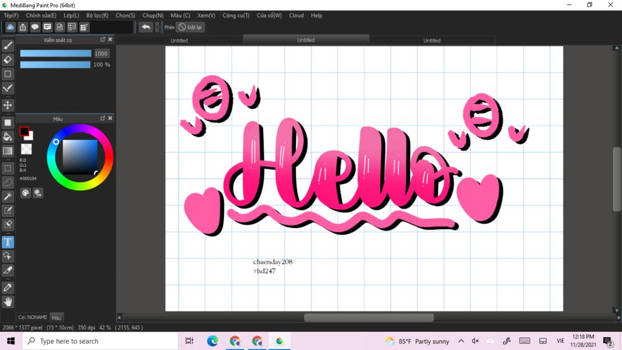Open the Bộ lọc(R) menu
Image resolution: width=622 pixels, height=350 pixels.
[x=97, y=15]
